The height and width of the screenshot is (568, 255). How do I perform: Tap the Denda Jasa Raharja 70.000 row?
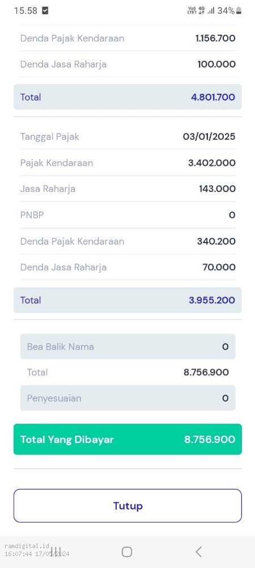click(x=127, y=268)
